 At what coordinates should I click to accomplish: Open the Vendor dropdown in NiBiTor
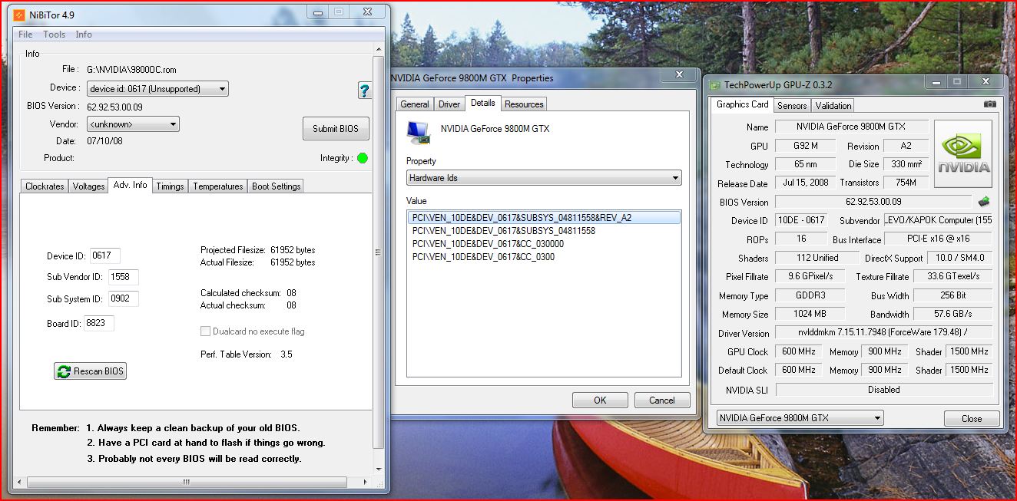coord(133,124)
